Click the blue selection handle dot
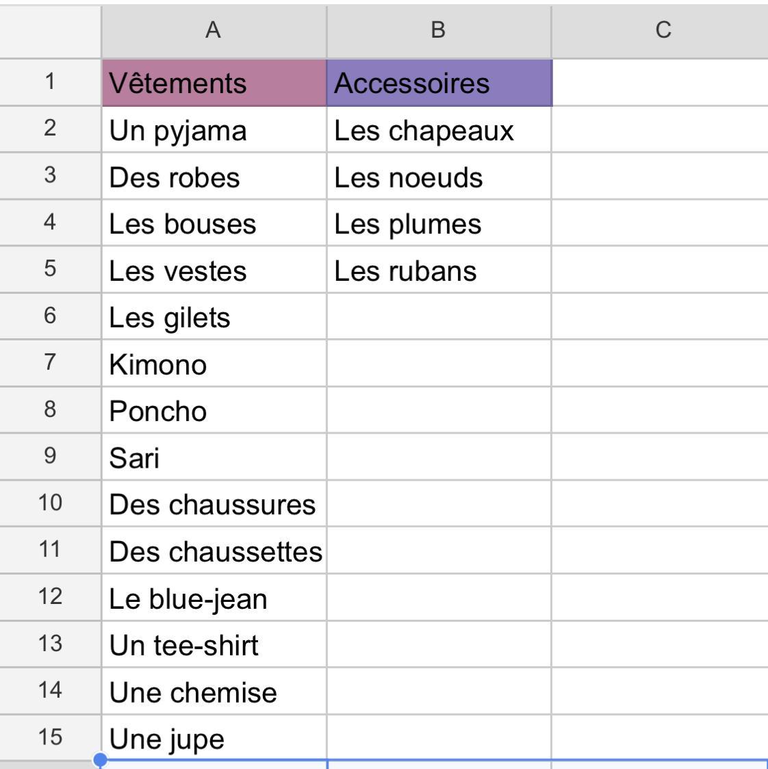 101,759
